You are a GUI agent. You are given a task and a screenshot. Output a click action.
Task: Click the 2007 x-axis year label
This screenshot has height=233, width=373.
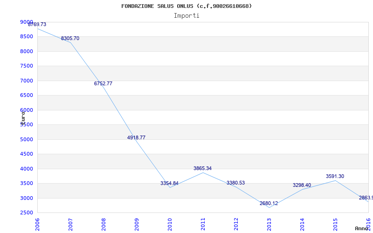point(70,224)
